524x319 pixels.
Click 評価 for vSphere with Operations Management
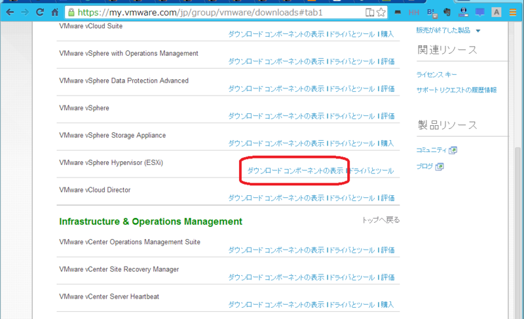tap(388, 62)
